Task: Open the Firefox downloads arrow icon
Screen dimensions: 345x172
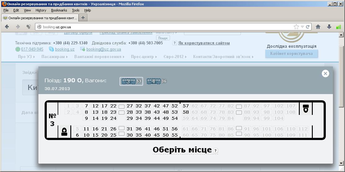Action: point(329,27)
